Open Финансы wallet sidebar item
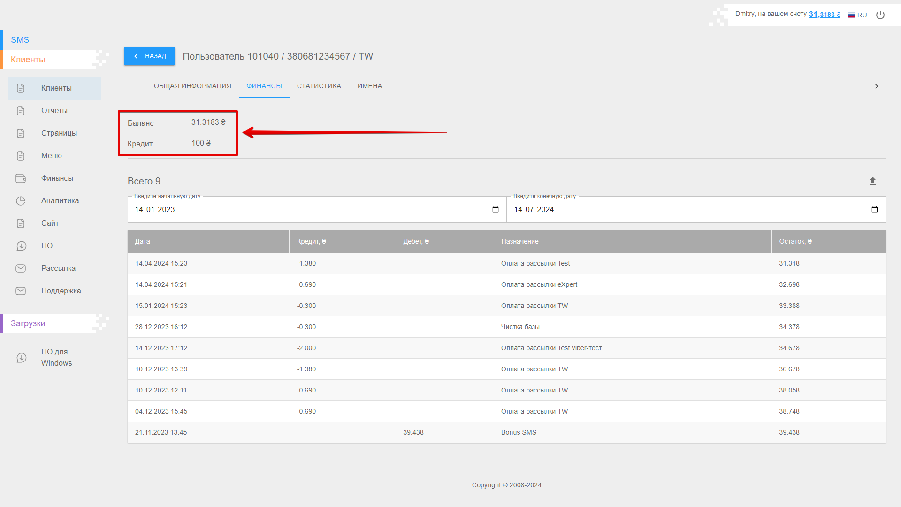The width and height of the screenshot is (901, 507). pos(56,178)
